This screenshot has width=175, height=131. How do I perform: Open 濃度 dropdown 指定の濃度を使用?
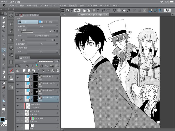(43, 36)
